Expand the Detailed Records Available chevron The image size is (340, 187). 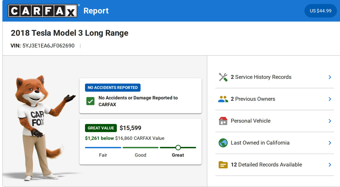[x=330, y=165]
